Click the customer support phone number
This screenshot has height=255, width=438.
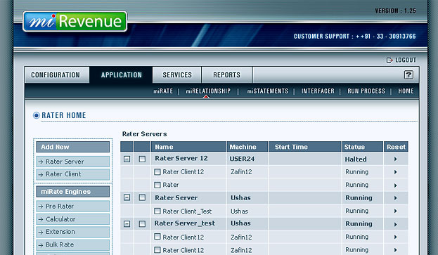[386, 37]
